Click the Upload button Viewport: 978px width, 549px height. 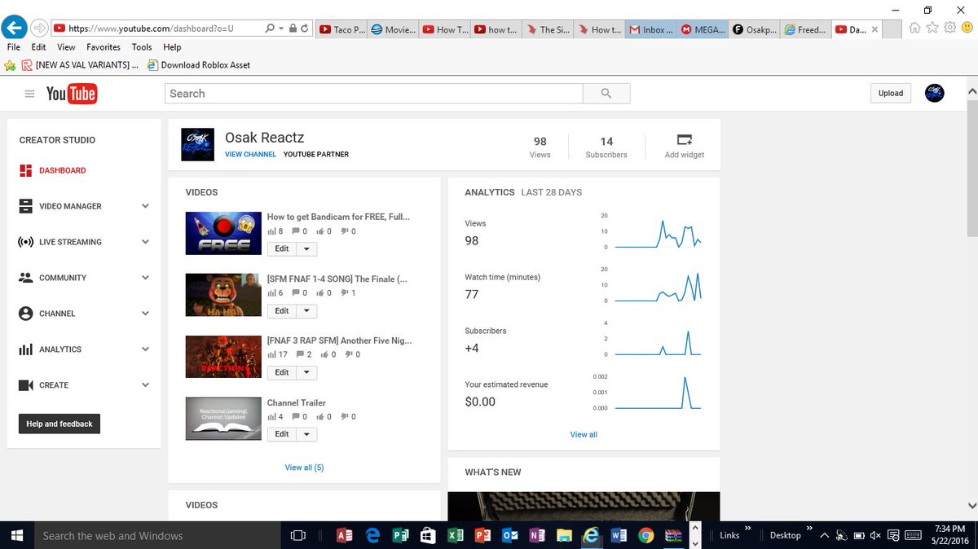point(890,93)
